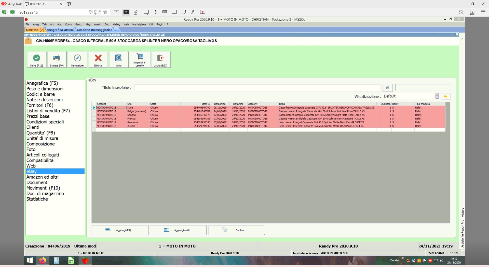This screenshot has width=489, height=267.
Task: Click the Titolo inserzione input field
Action: pyautogui.click(x=257, y=88)
